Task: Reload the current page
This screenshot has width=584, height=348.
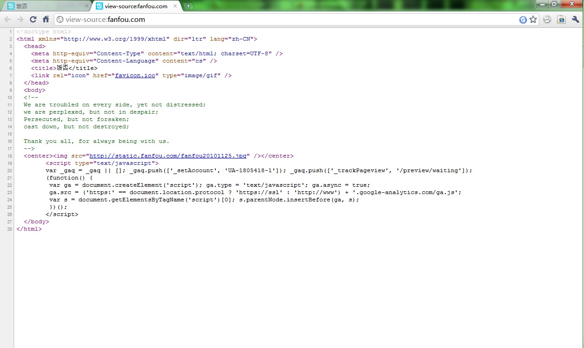Action: pos(33,19)
